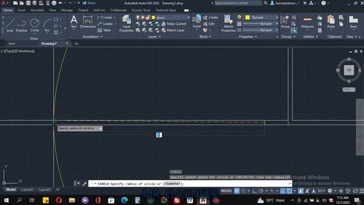The image size is (364, 205).
Task: Open workspace switching gear icon
Action: tap(330, 191)
